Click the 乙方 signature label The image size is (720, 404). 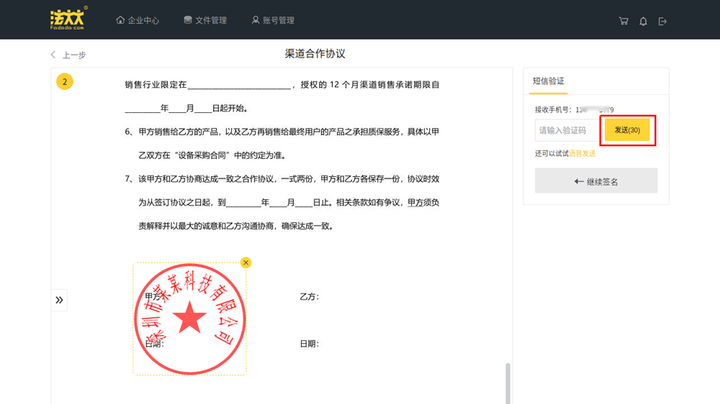(x=309, y=296)
